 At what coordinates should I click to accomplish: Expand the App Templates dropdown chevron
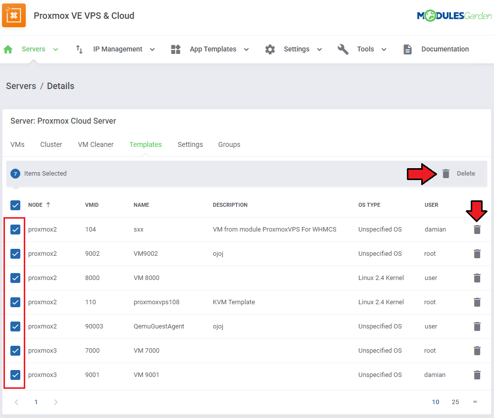pos(247,49)
